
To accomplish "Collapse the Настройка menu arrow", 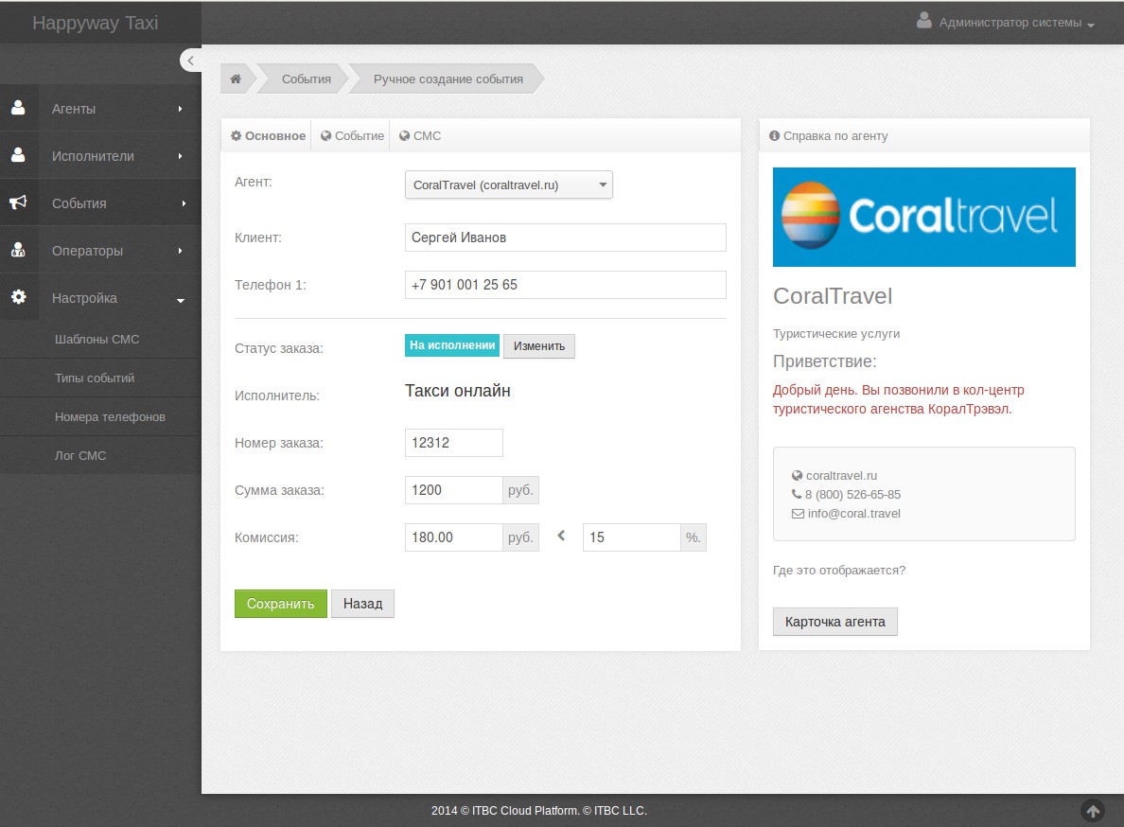I will click(x=181, y=300).
